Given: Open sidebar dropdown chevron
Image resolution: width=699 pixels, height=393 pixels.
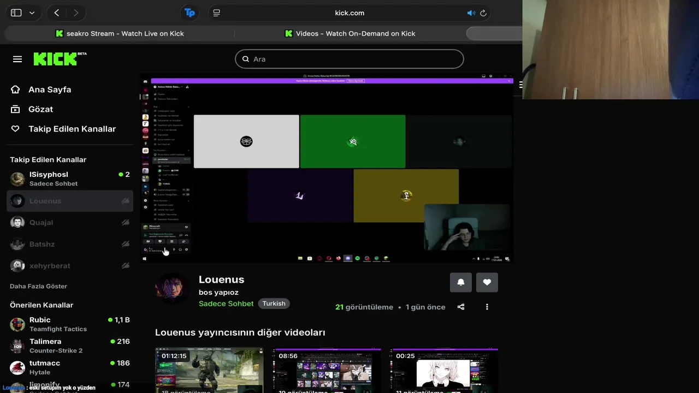Looking at the screenshot, I should 32,13.
